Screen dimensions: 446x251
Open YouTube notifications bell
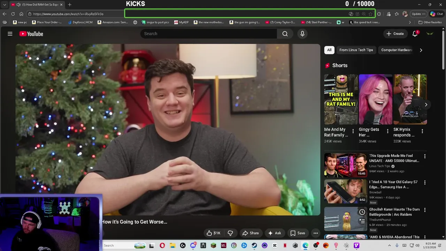[x=415, y=34]
